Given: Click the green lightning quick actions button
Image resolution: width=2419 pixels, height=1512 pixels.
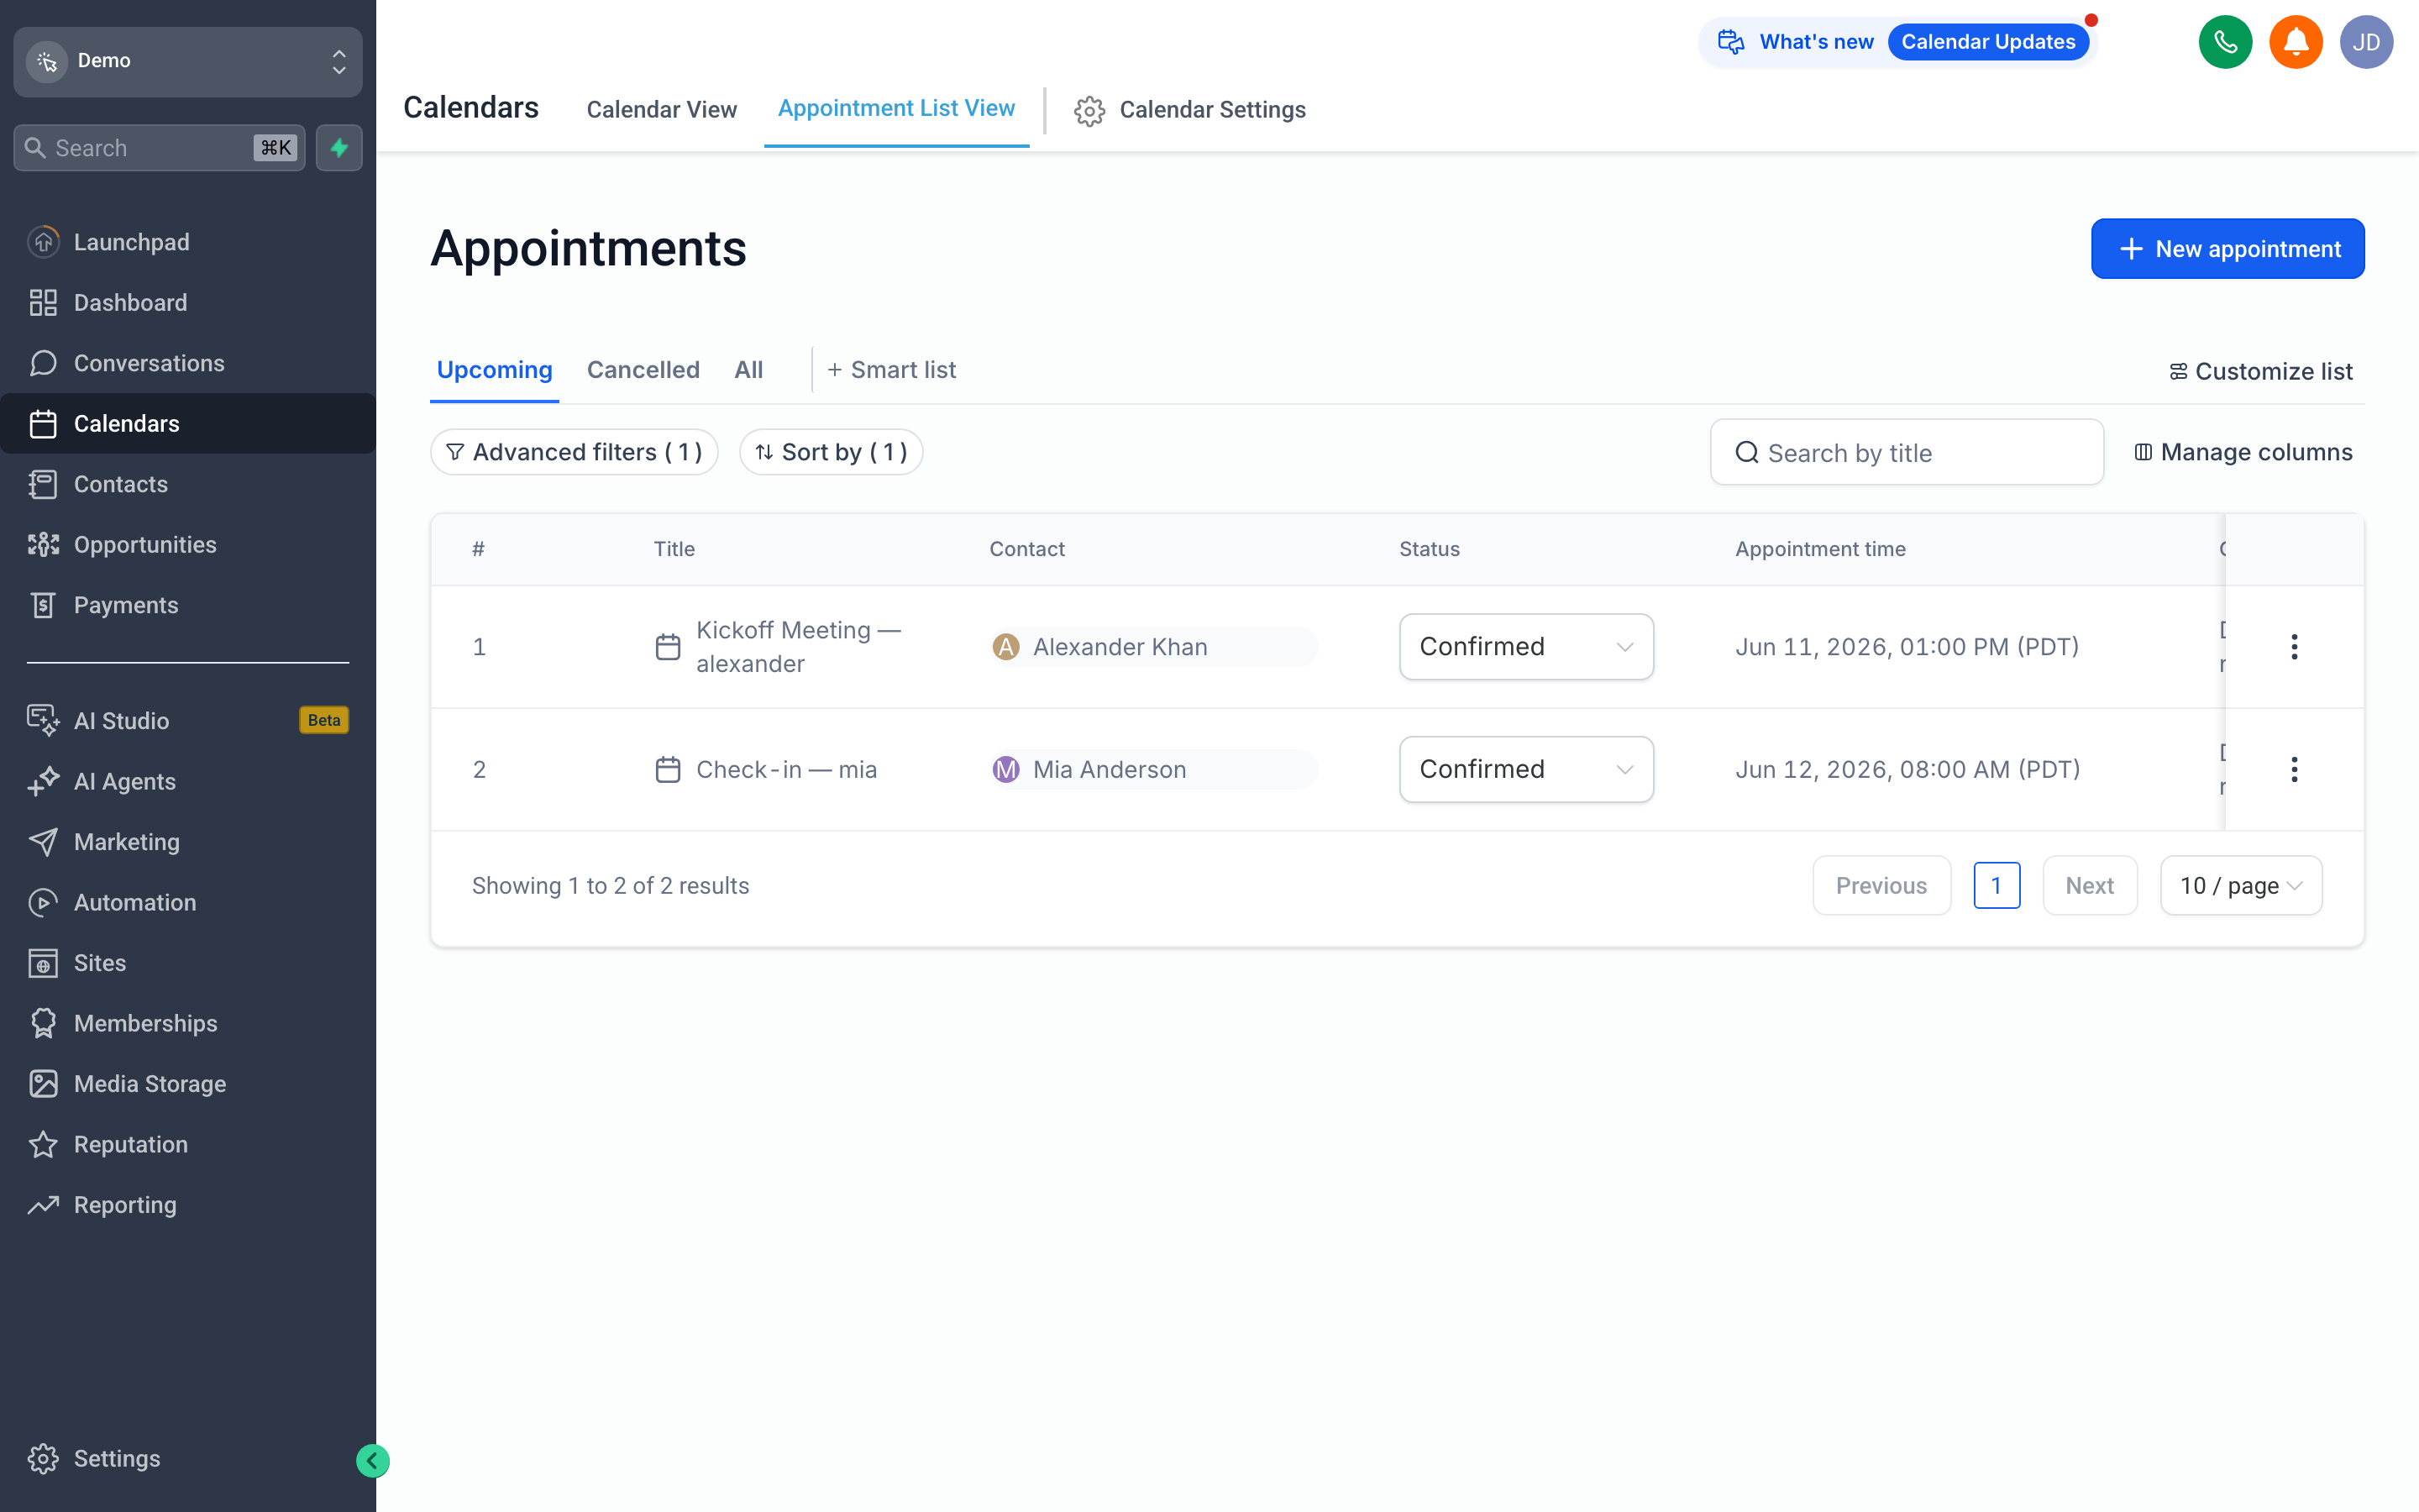Looking at the screenshot, I should (x=338, y=148).
